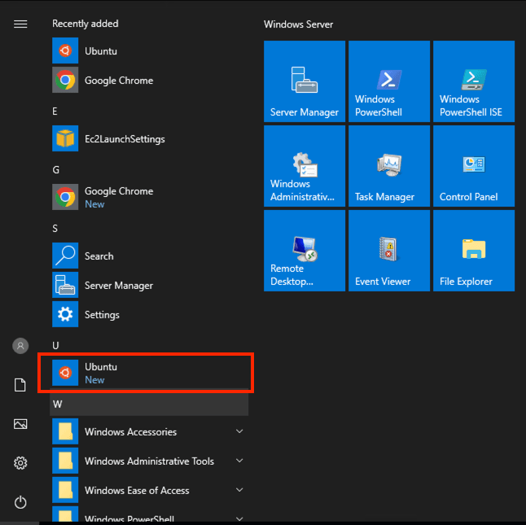Click the Windows Accessories folder icon
This screenshot has height=525, width=526.
65,431
